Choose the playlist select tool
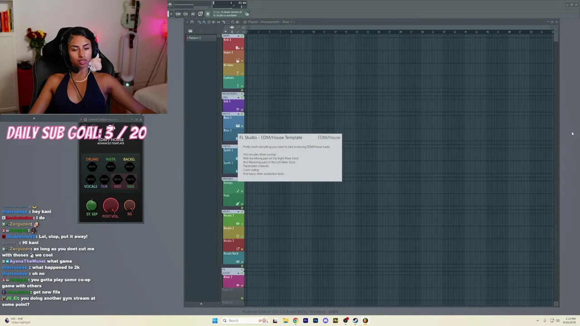Viewport: 580px width, 326px height. tap(228, 22)
